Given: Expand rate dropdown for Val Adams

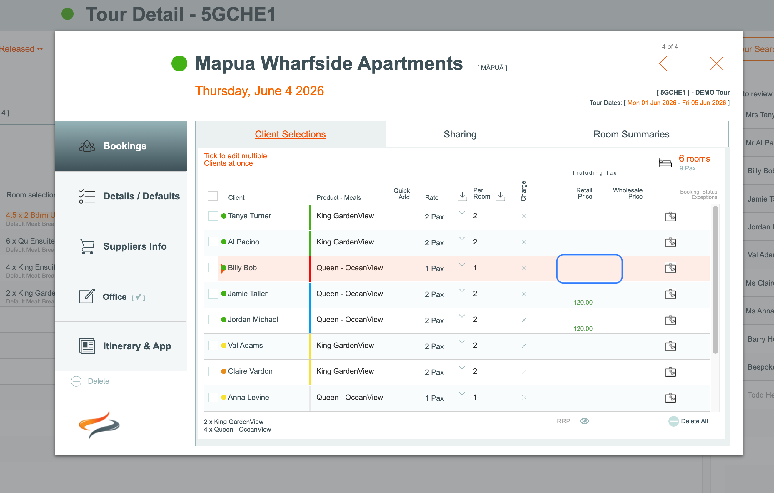Looking at the screenshot, I should tap(462, 342).
